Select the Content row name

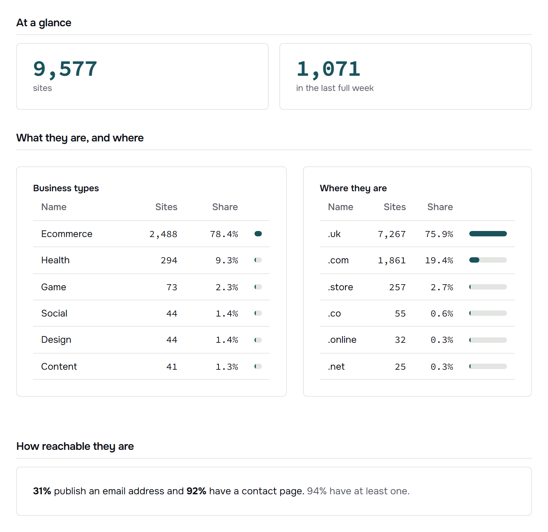[59, 366]
